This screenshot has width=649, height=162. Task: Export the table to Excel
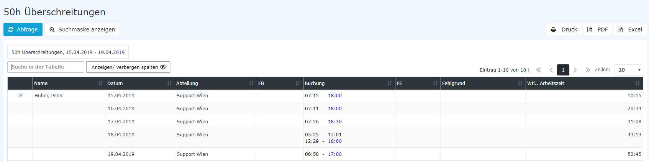click(x=630, y=29)
